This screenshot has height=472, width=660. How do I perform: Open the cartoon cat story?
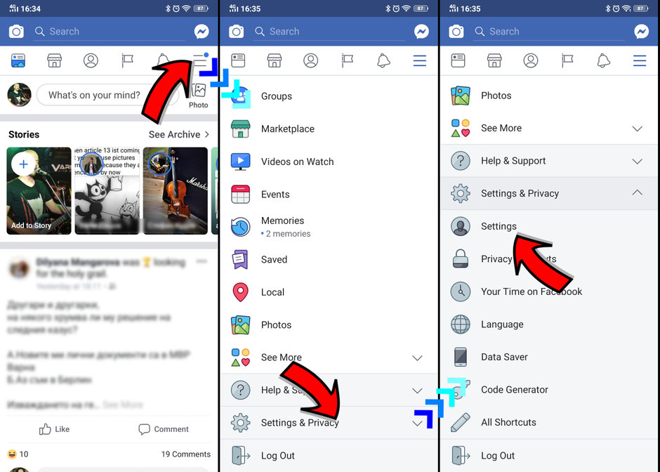coord(107,191)
